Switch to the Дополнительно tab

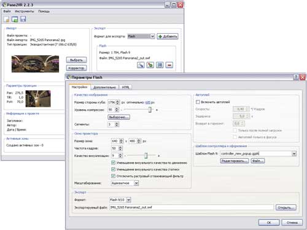(x=104, y=87)
